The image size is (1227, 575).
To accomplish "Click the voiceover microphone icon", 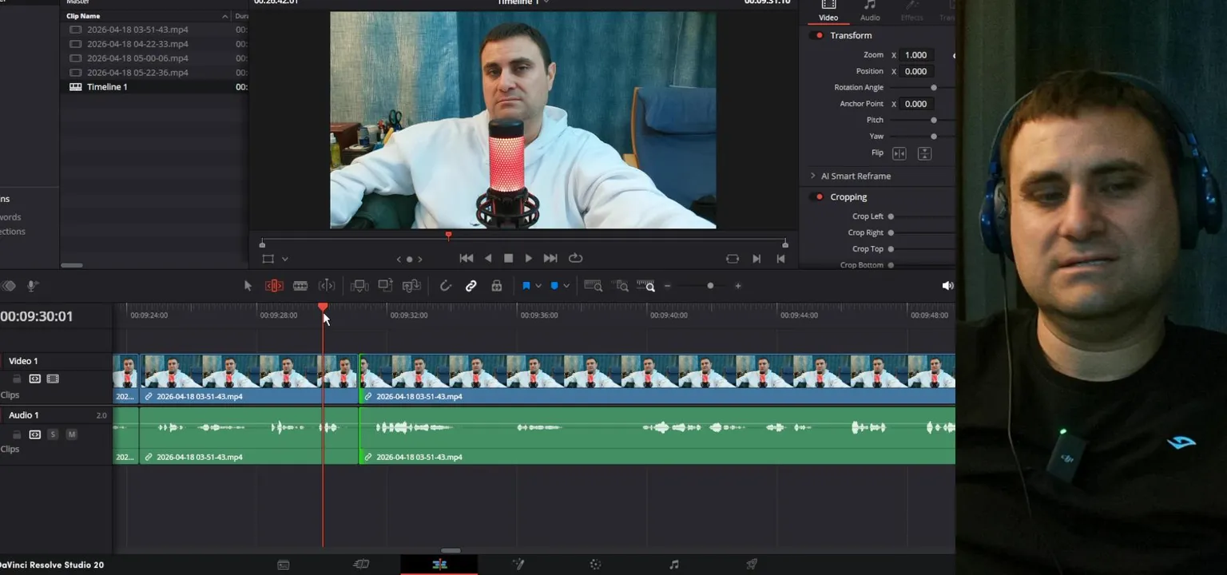I will tap(33, 286).
